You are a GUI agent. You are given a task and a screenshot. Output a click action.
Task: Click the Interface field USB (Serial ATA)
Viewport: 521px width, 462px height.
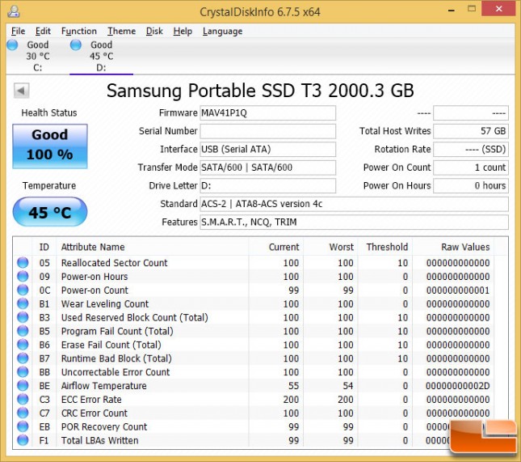pos(267,149)
